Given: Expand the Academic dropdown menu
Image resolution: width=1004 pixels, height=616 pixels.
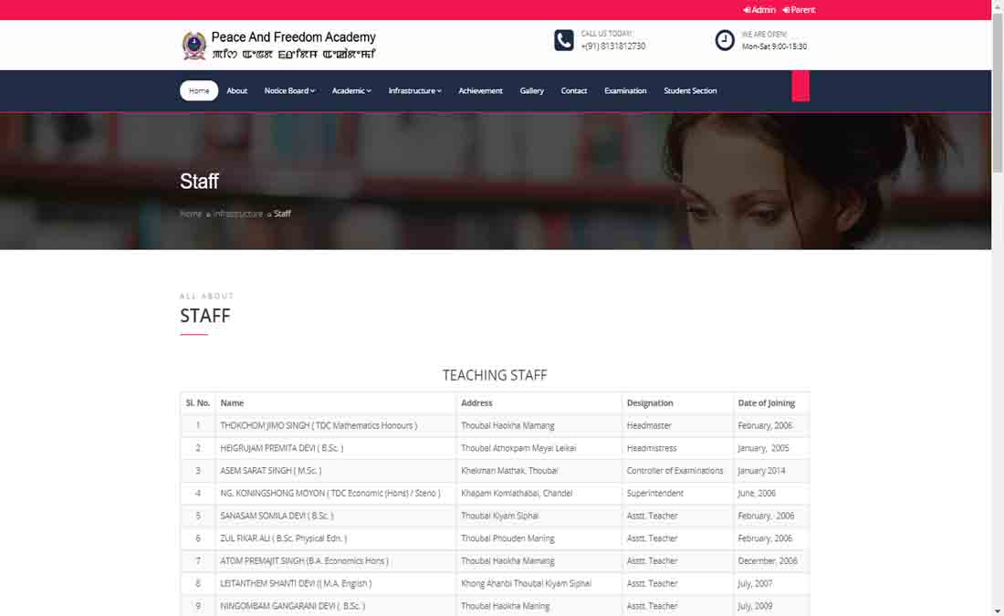Looking at the screenshot, I should point(351,91).
